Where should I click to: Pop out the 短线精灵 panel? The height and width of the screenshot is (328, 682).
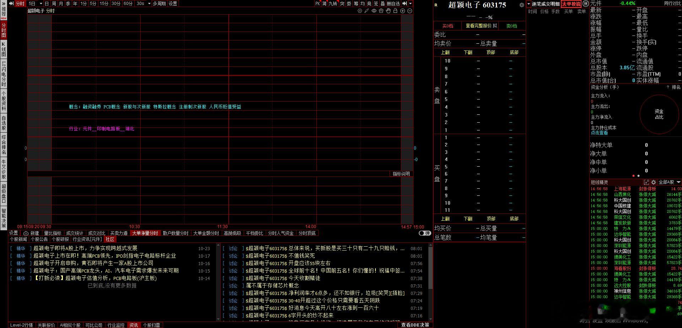click(x=646, y=182)
